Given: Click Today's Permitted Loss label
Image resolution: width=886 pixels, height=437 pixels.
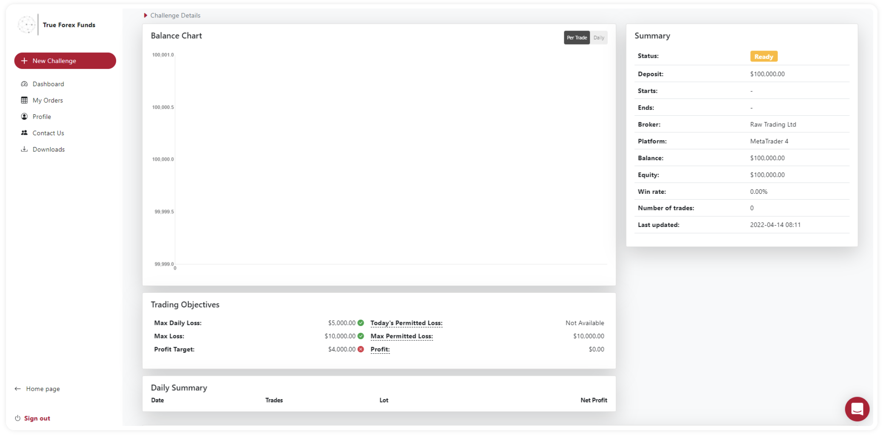Looking at the screenshot, I should (406, 323).
